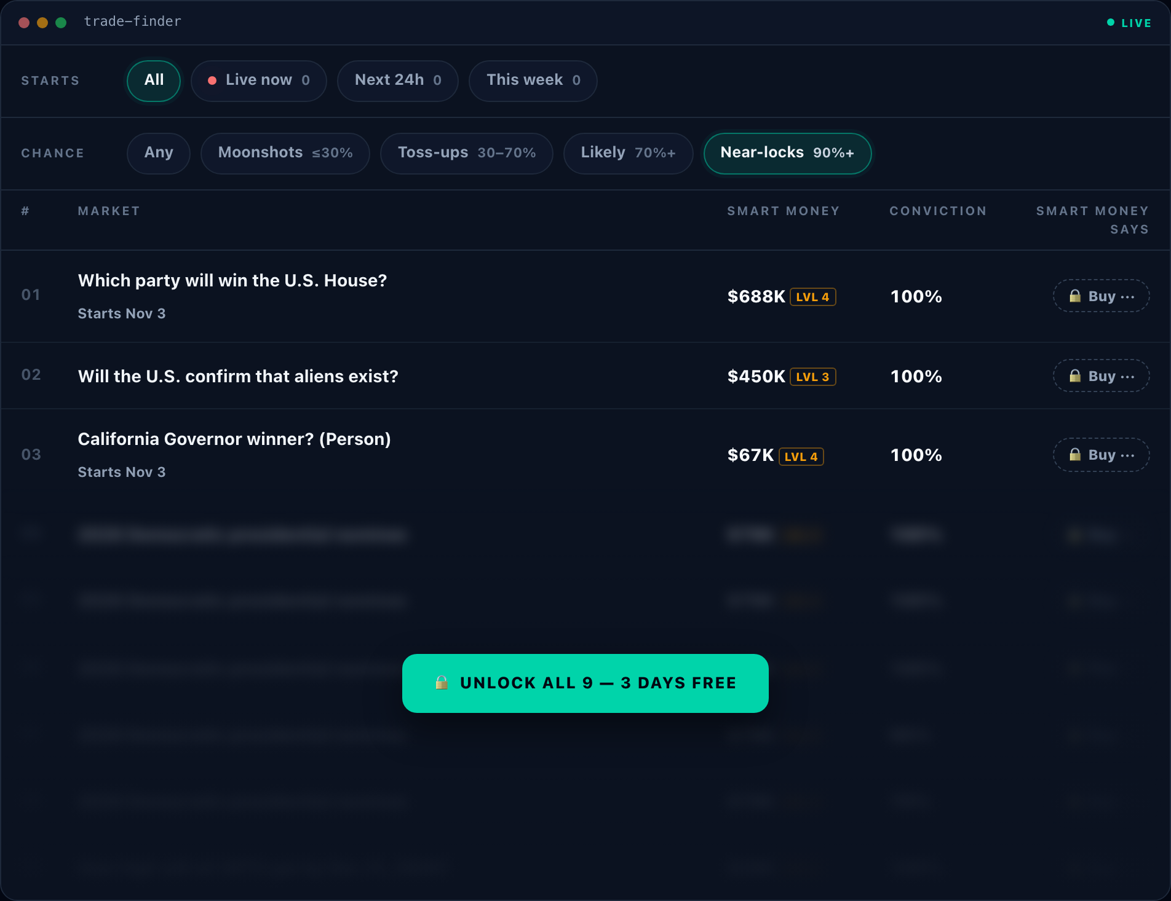Screen dimensions: 1171x901
Task: Click the Market column header
Action: point(109,211)
